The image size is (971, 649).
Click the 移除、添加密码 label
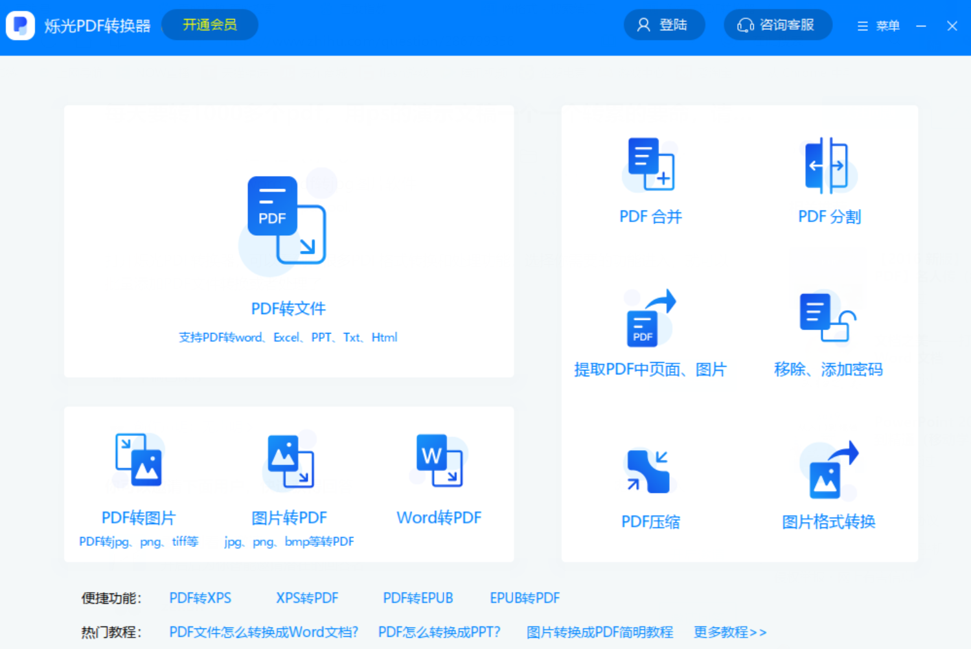(x=828, y=370)
